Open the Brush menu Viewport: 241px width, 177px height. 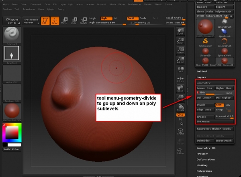pos(15,4)
